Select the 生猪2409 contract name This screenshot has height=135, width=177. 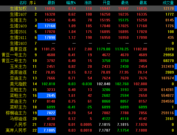point(18,26)
